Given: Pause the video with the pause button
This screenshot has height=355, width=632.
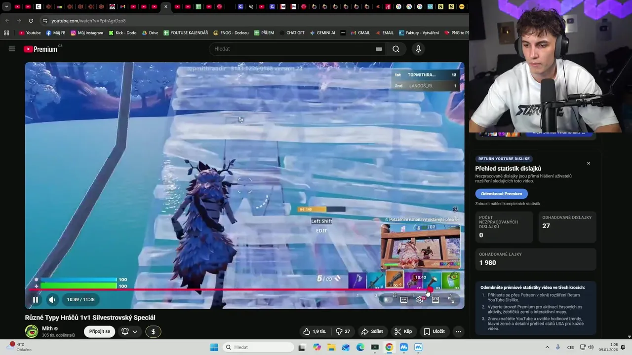Looking at the screenshot, I should (x=36, y=299).
